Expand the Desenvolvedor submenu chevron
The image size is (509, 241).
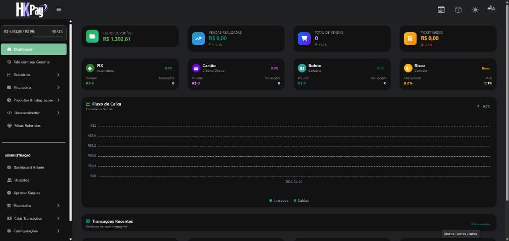click(x=58, y=113)
